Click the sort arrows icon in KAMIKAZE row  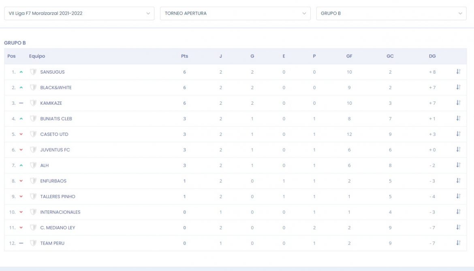point(458,103)
